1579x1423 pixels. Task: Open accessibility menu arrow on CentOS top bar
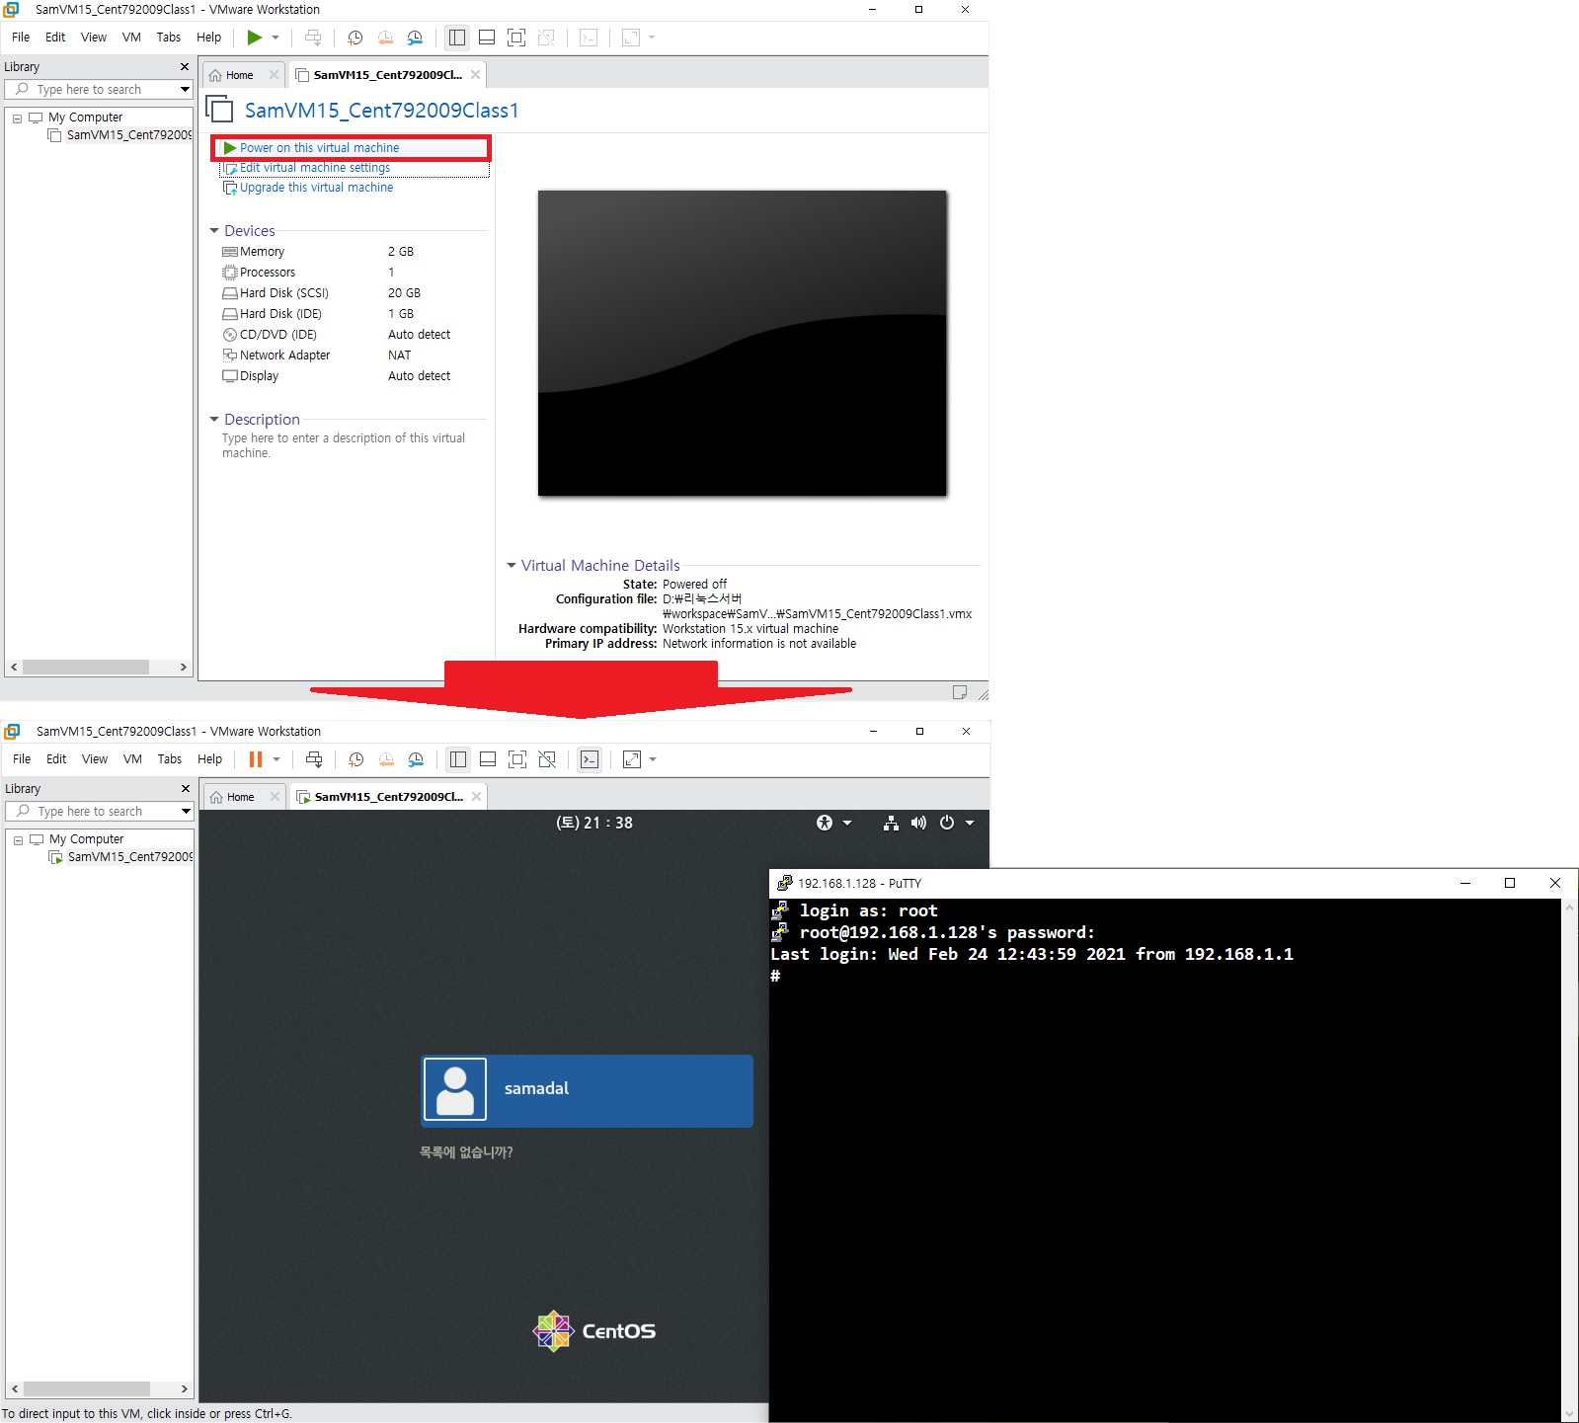point(847,823)
